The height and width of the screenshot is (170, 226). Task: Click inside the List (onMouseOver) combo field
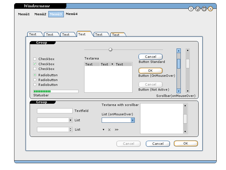coord(116,120)
